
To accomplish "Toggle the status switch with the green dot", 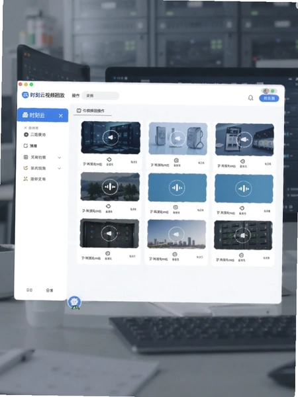I will click(x=270, y=91).
